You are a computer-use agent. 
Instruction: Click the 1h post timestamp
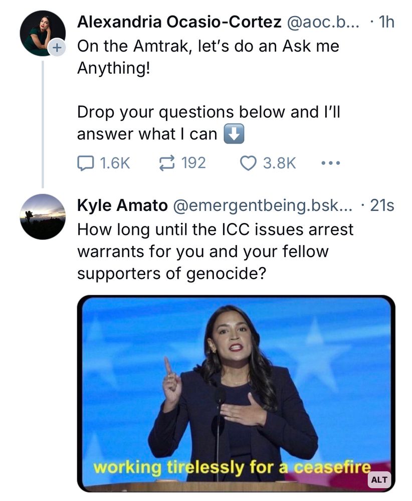[x=385, y=22]
